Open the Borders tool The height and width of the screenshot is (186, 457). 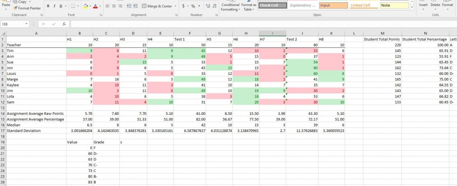(x=73, y=6)
